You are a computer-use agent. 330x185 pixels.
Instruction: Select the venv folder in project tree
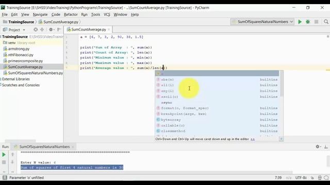12,43
